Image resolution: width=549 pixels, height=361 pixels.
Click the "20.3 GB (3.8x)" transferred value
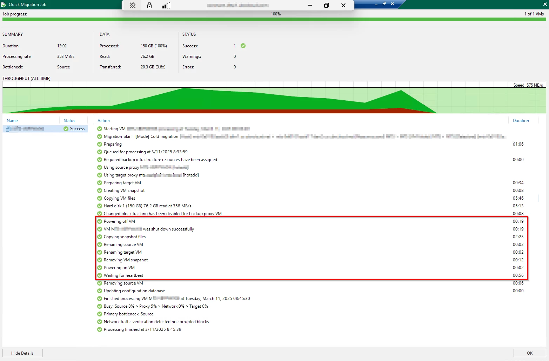(153, 67)
